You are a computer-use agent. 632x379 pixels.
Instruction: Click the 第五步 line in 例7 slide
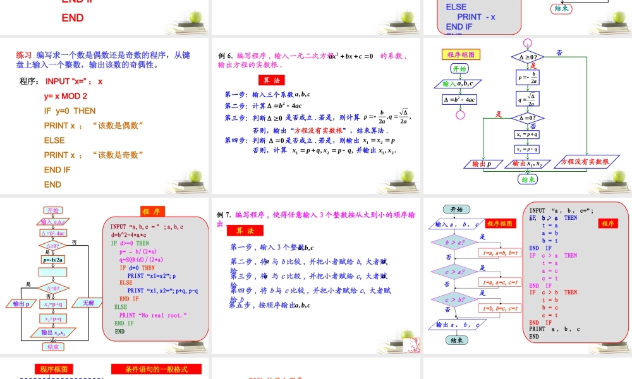[270, 305]
